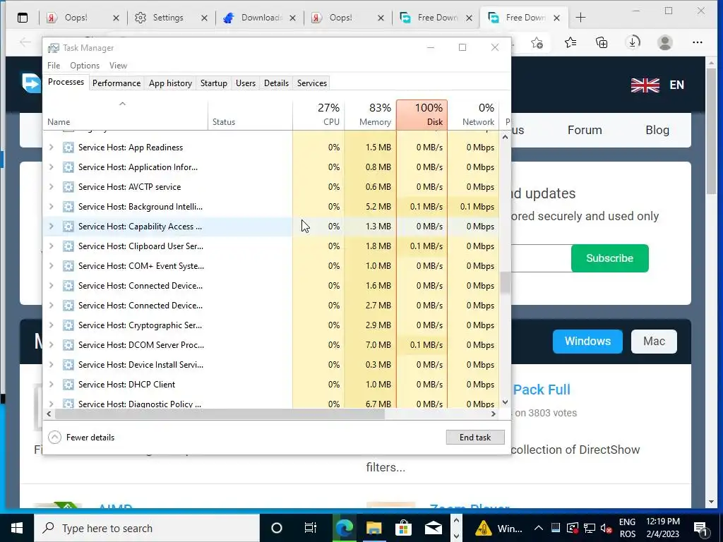Viewport: 723px width, 542px height.
Task: Show hidden system tray icons
Action: point(539,528)
